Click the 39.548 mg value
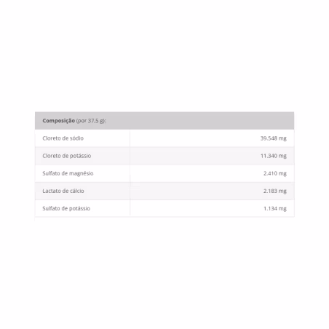Viewport: 329px width, 329px height. point(274,138)
